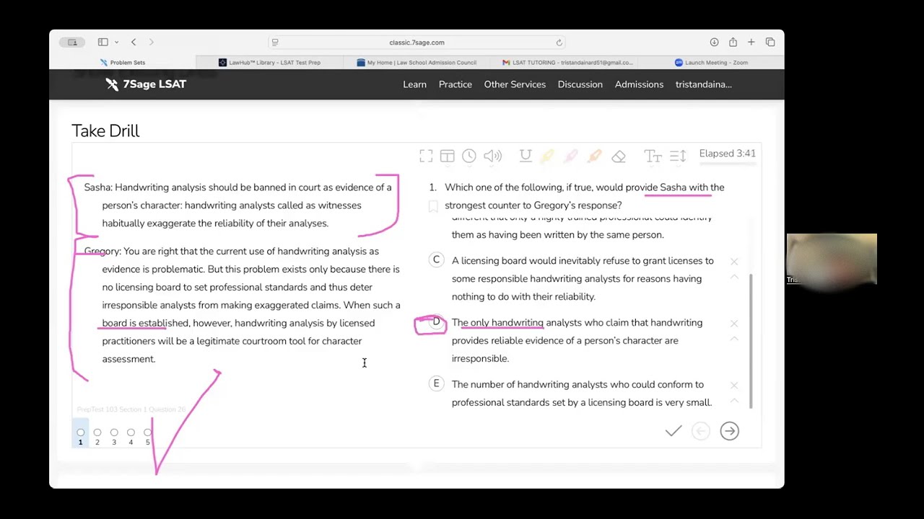The image size is (924, 519).
Task: Submit drill with the checkmark button
Action: (x=674, y=431)
